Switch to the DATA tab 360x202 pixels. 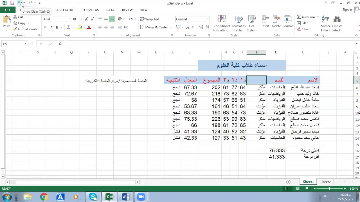coord(110,10)
